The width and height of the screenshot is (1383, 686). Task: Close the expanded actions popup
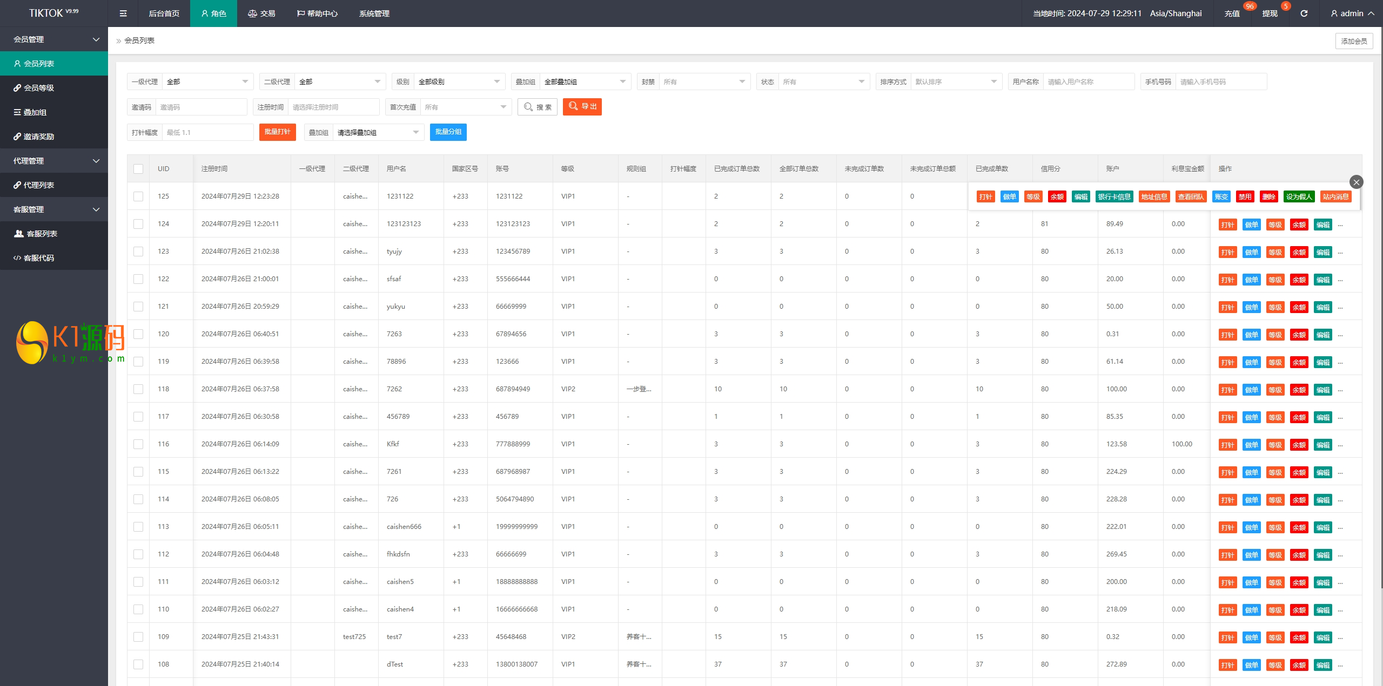click(x=1356, y=182)
